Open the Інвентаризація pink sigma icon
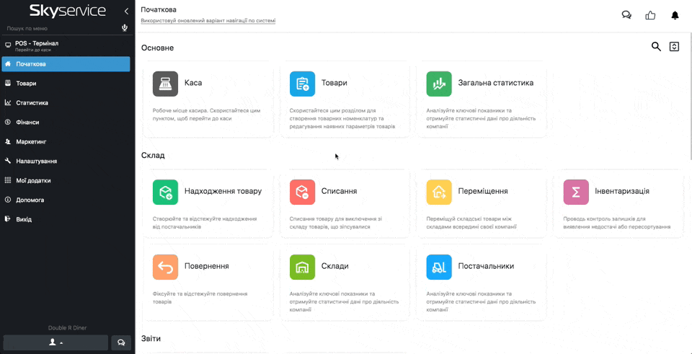The image size is (692, 354). (x=576, y=192)
